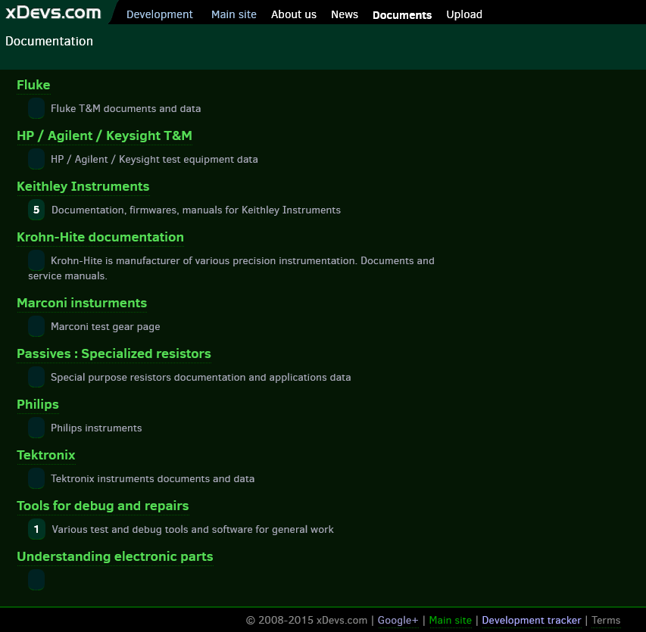
Task: Click 'HP / Agilent / Keysight test equipment data'
Action: [154, 160]
